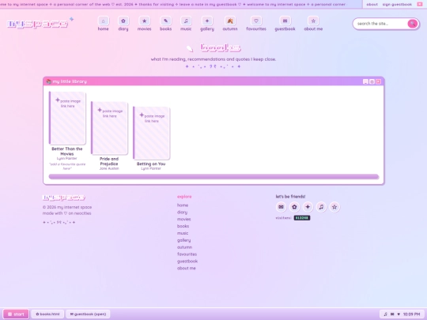Select the guestbook (open) taskbar item
This screenshot has width=427, height=320.
88,314
